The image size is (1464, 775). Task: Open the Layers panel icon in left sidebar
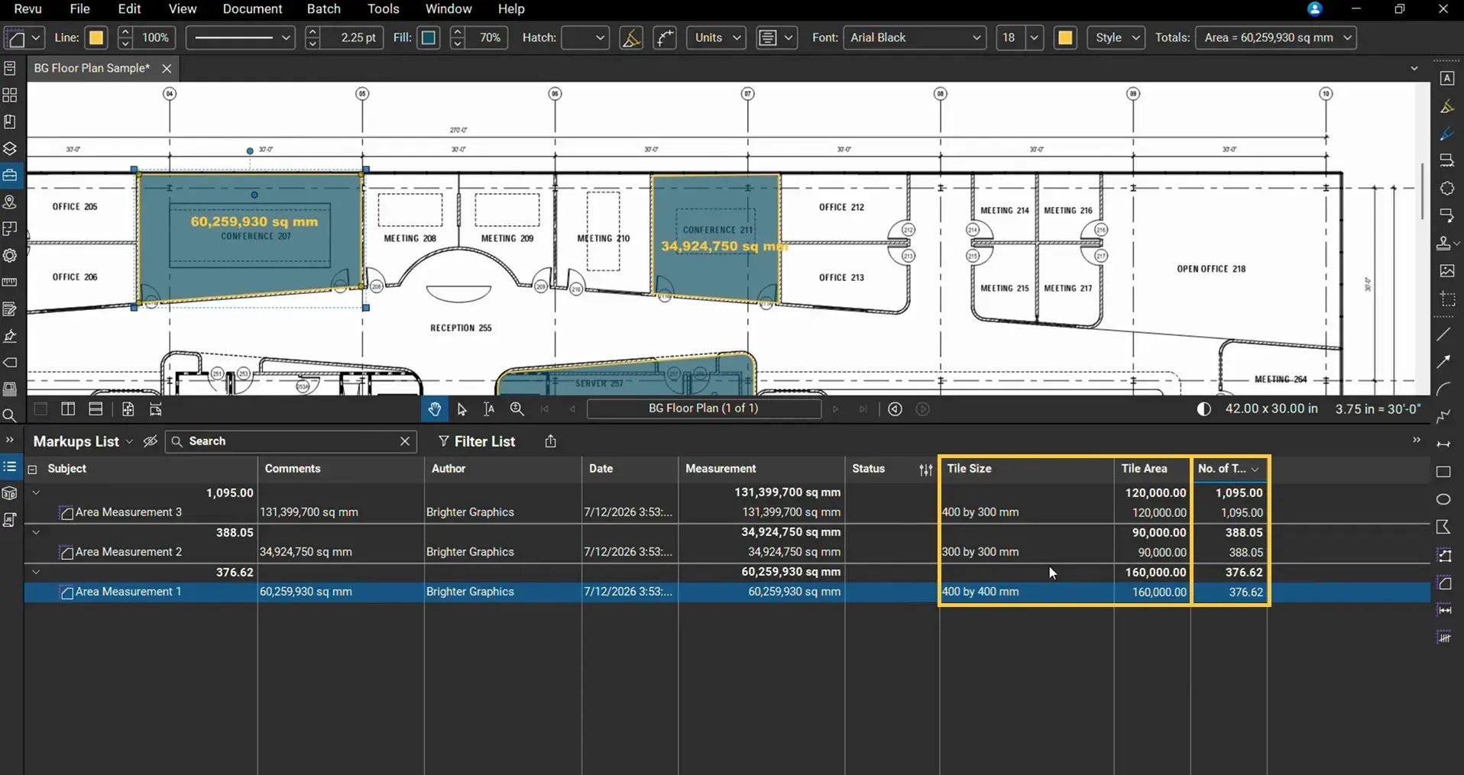(x=10, y=149)
